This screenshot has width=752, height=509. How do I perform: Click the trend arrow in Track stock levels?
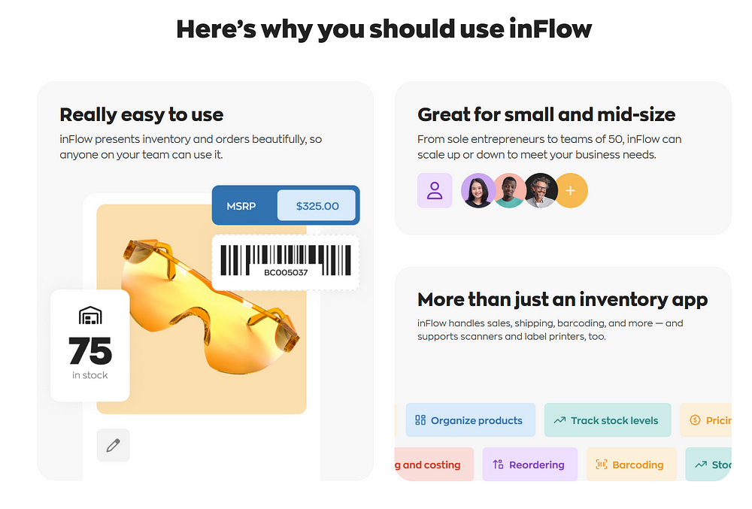click(559, 420)
